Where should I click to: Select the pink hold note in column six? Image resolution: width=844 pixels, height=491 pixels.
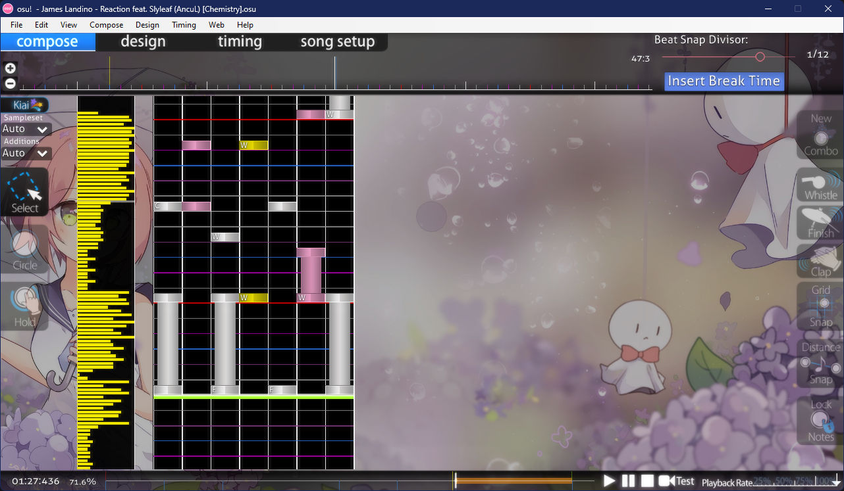pos(311,275)
